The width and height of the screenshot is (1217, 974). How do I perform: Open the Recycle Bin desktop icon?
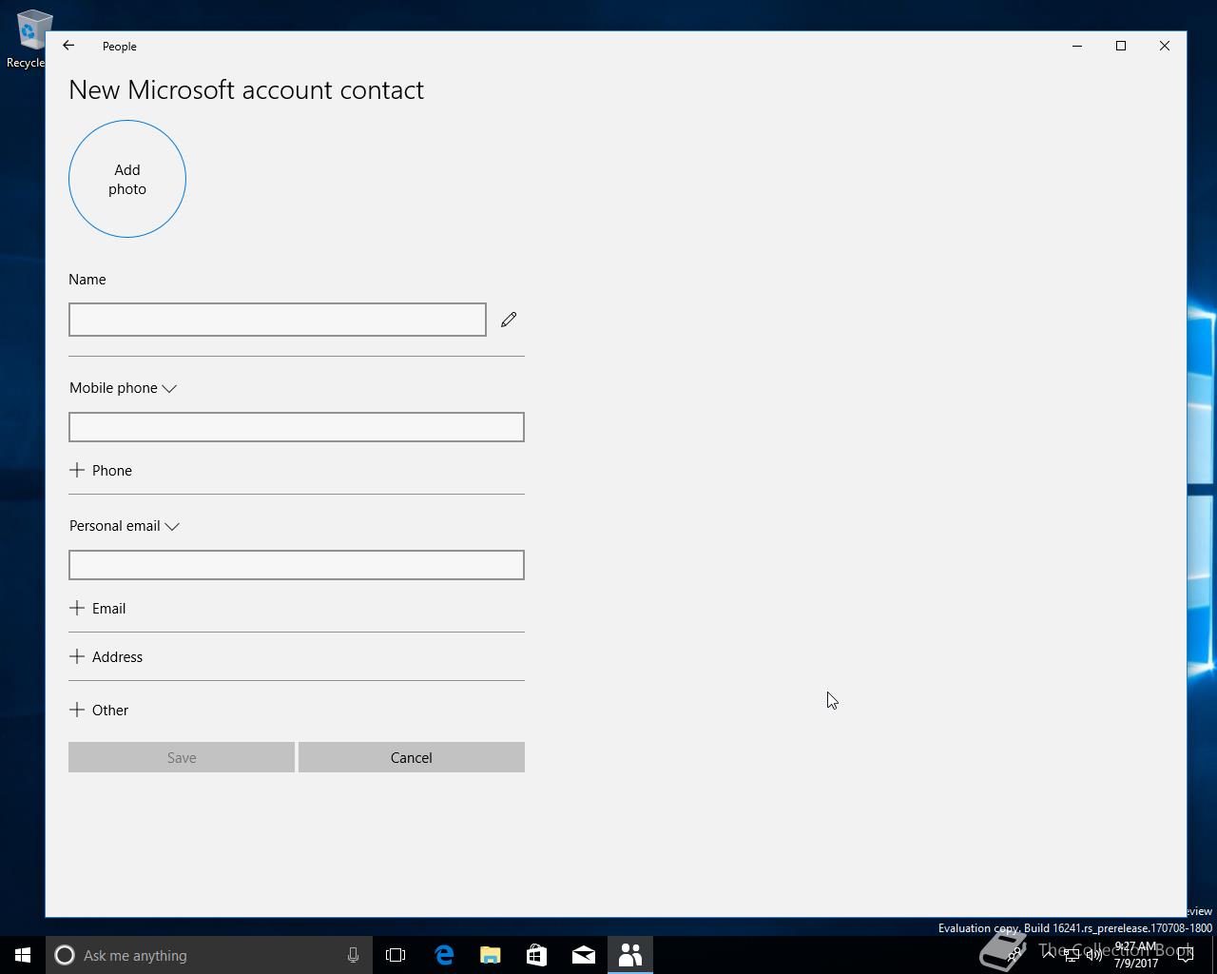(x=29, y=38)
